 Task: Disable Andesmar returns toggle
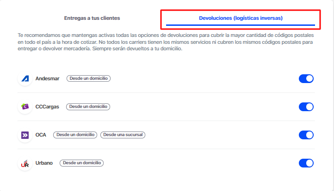(306, 78)
